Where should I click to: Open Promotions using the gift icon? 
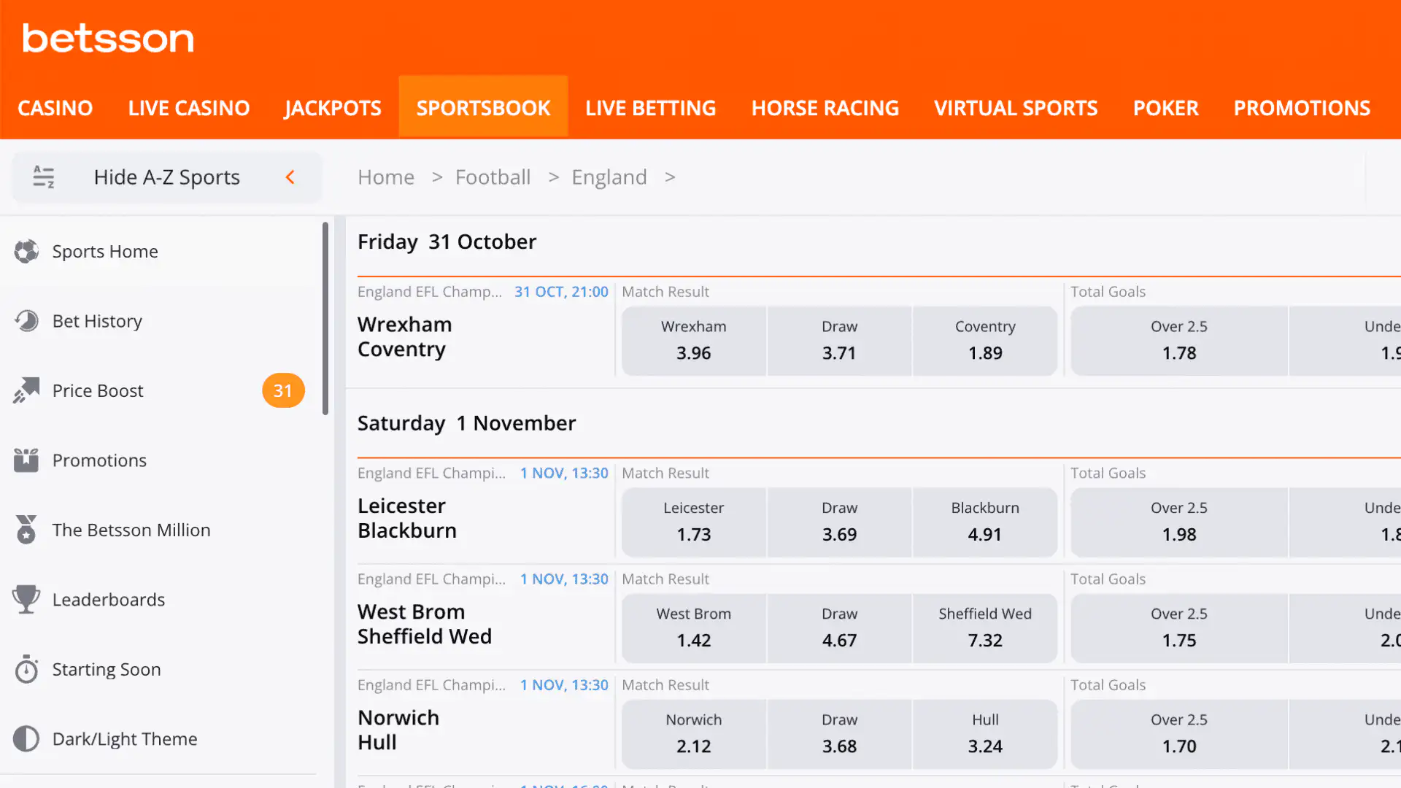pos(26,460)
